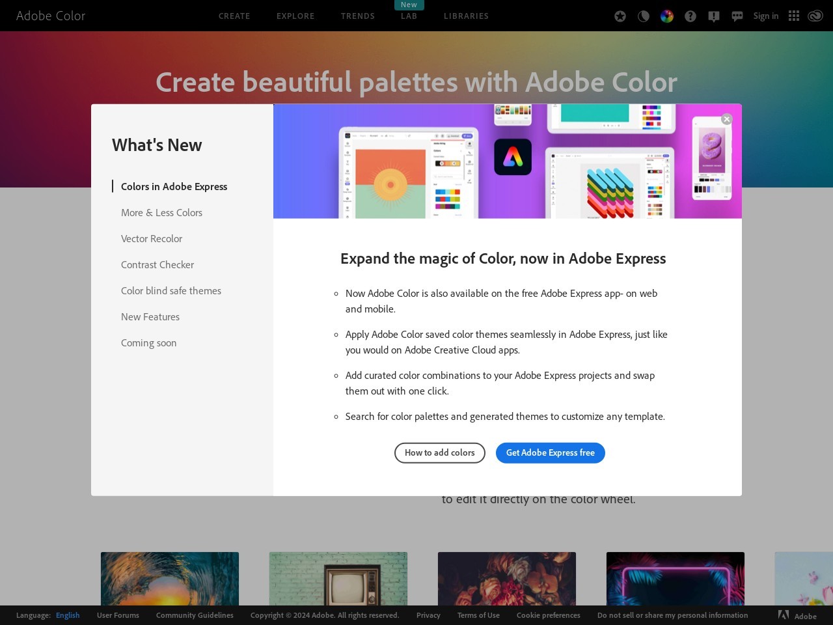Close the What's New dialog

click(727, 119)
